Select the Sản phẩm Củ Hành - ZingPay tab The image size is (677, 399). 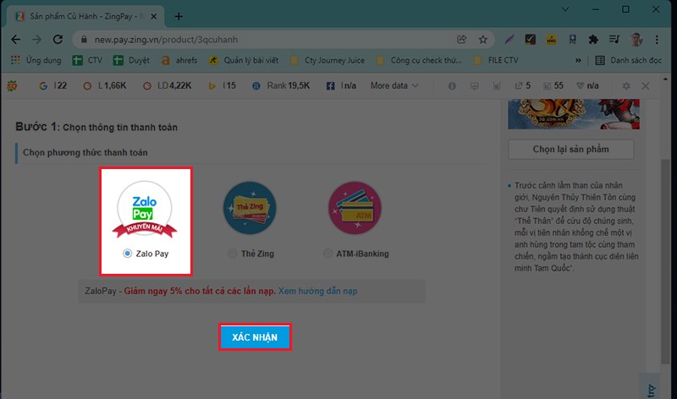[x=85, y=16]
